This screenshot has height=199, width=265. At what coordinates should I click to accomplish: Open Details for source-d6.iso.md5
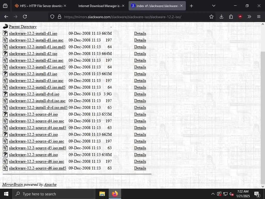click(x=140, y=168)
